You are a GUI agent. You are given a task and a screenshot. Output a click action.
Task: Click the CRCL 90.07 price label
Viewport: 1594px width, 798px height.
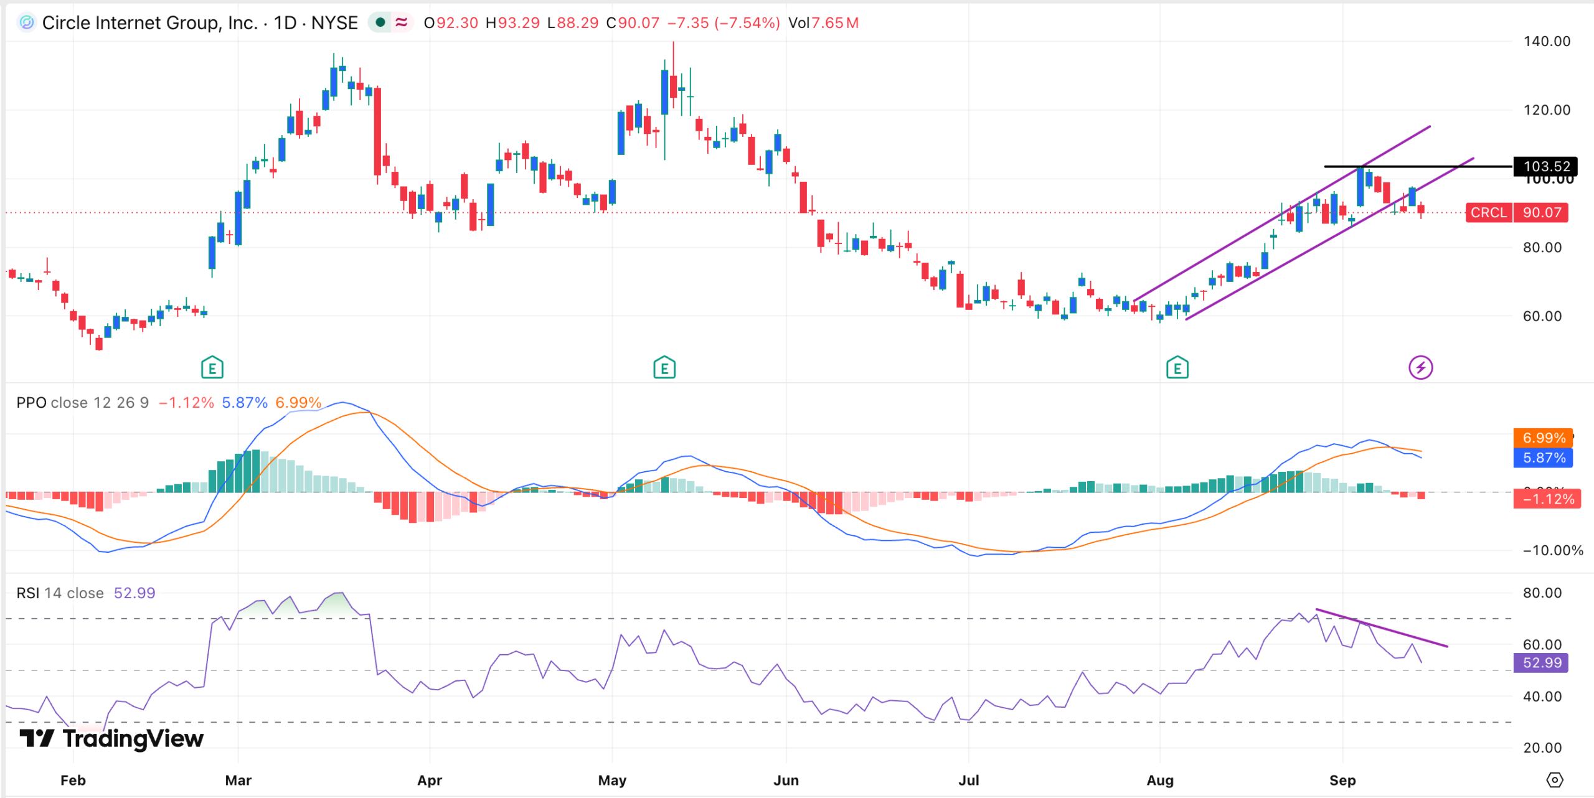click(x=1516, y=212)
